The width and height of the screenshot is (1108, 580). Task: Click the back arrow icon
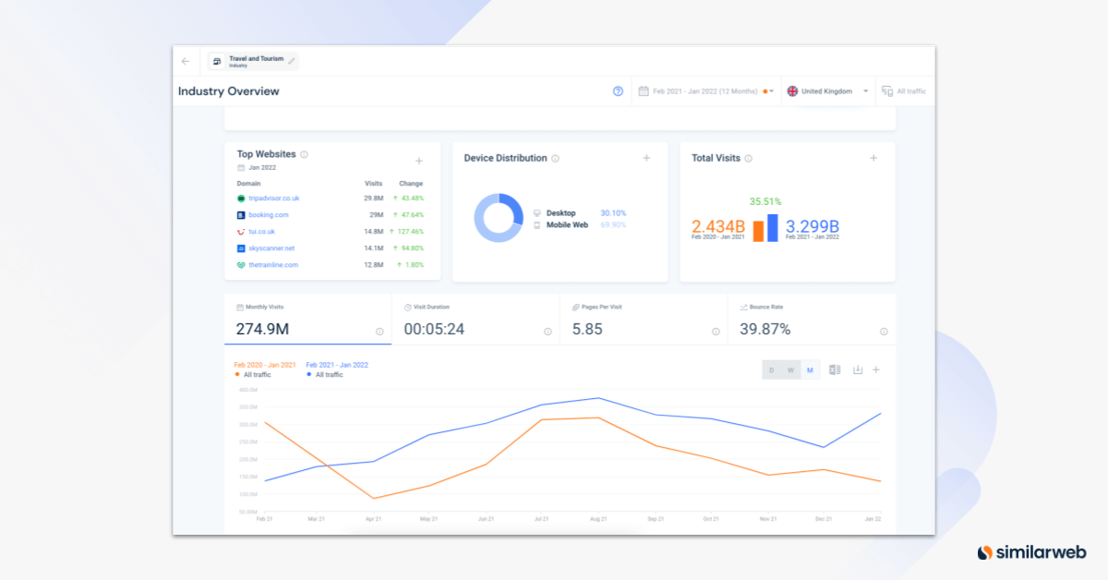186,61
